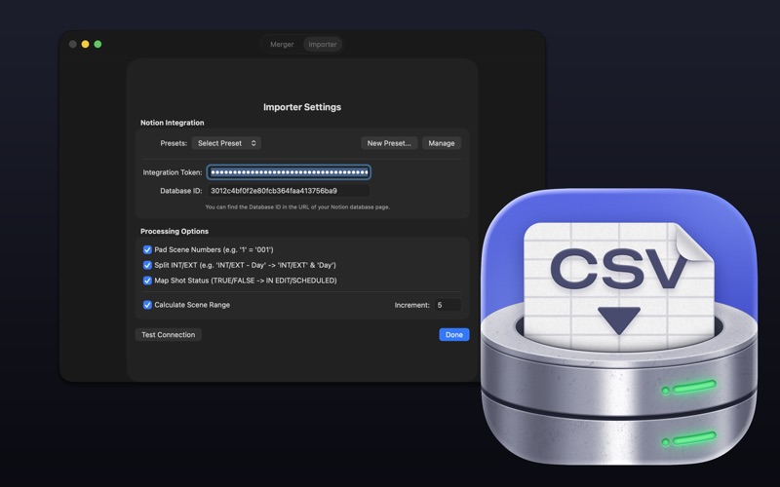Image resolution: width=780 pixels, height=487 pixels.
Task: Click the Importer Settings heading
Action: (x=302, y=107)
